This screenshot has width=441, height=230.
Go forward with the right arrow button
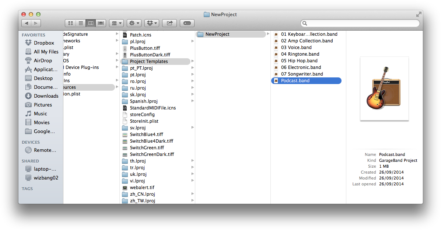[x=36, y=23]
